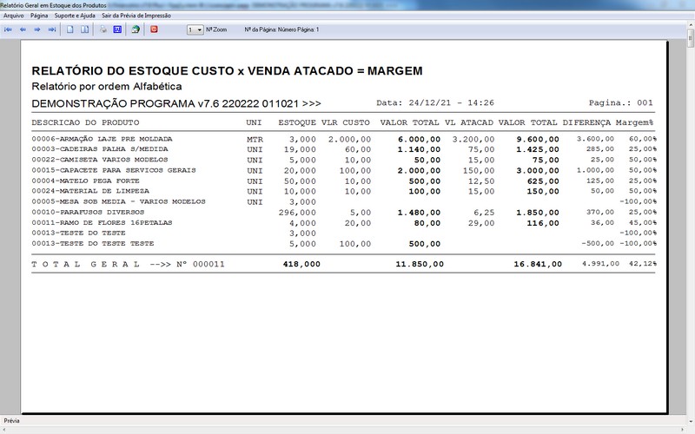This screenshot has height=434, width=695.
Task: Click row 00005-MESA SOB MEDIA - VARIOS MODELOS
Action: click(x=343, y=202)
